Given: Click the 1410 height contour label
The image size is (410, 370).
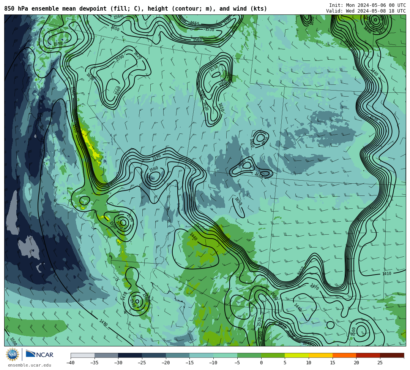Looking at the screenshot, I should click(x=387, y=274).
